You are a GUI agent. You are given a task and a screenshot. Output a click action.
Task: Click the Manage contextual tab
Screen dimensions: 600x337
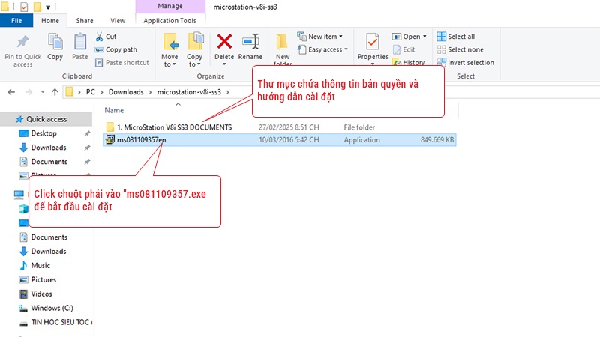pyautogui.click(x=170, y=6)
